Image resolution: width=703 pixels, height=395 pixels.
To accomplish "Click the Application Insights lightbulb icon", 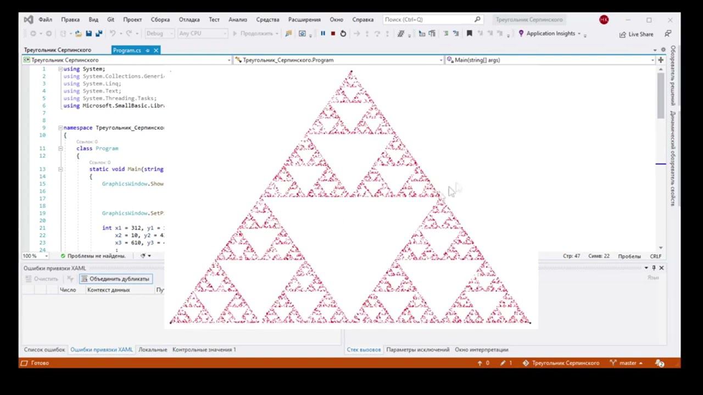I will (x=521, y=33).
